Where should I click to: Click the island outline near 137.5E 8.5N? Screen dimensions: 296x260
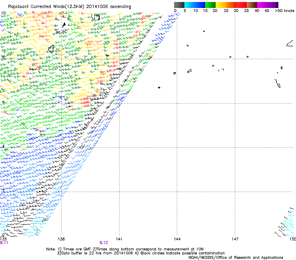point(51,49)
